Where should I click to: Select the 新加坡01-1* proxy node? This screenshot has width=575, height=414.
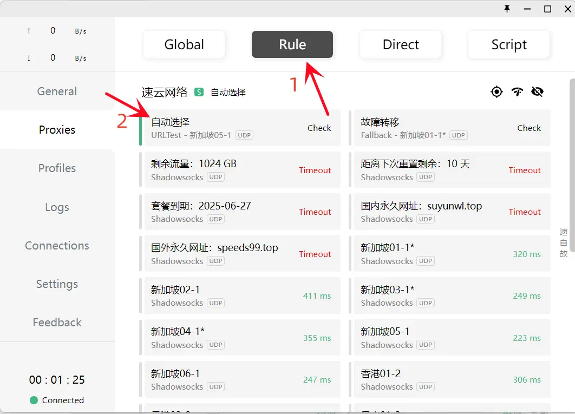[x=449, y=253]
